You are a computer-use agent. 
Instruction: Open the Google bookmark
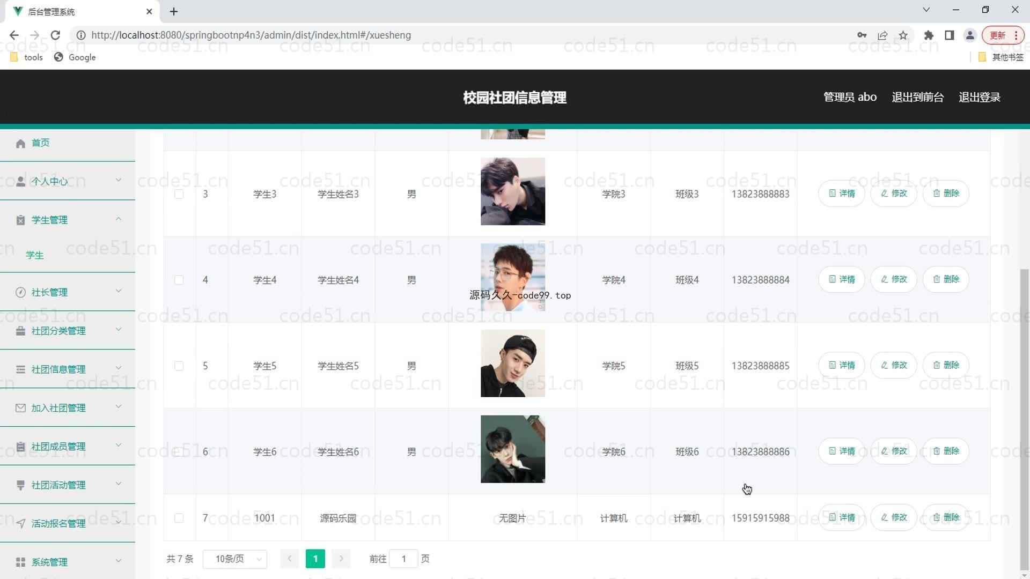[x=75, y=57]
